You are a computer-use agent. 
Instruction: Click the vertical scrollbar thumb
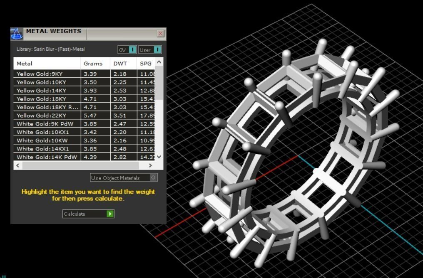(x=159, y=83)
